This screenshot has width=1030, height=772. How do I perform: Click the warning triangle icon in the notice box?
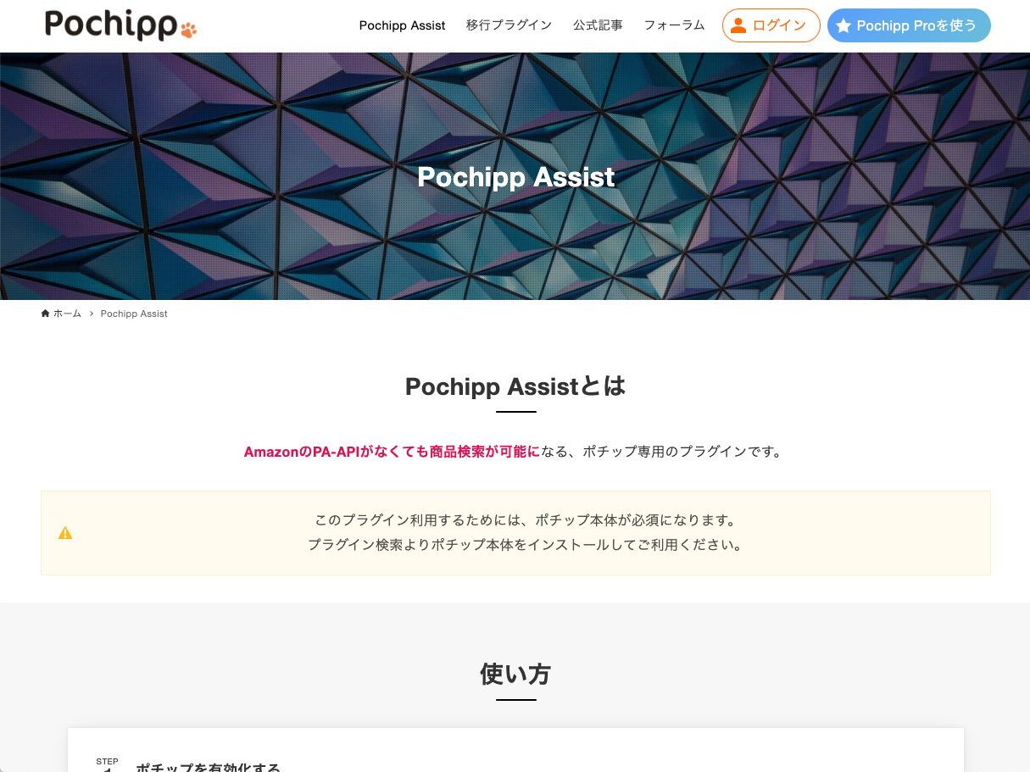pyautogui.click(x=65, y=533)
